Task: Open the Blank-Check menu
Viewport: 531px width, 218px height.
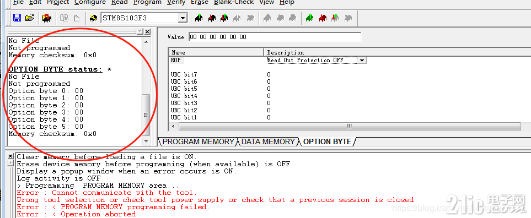Action: click(234, 2)
